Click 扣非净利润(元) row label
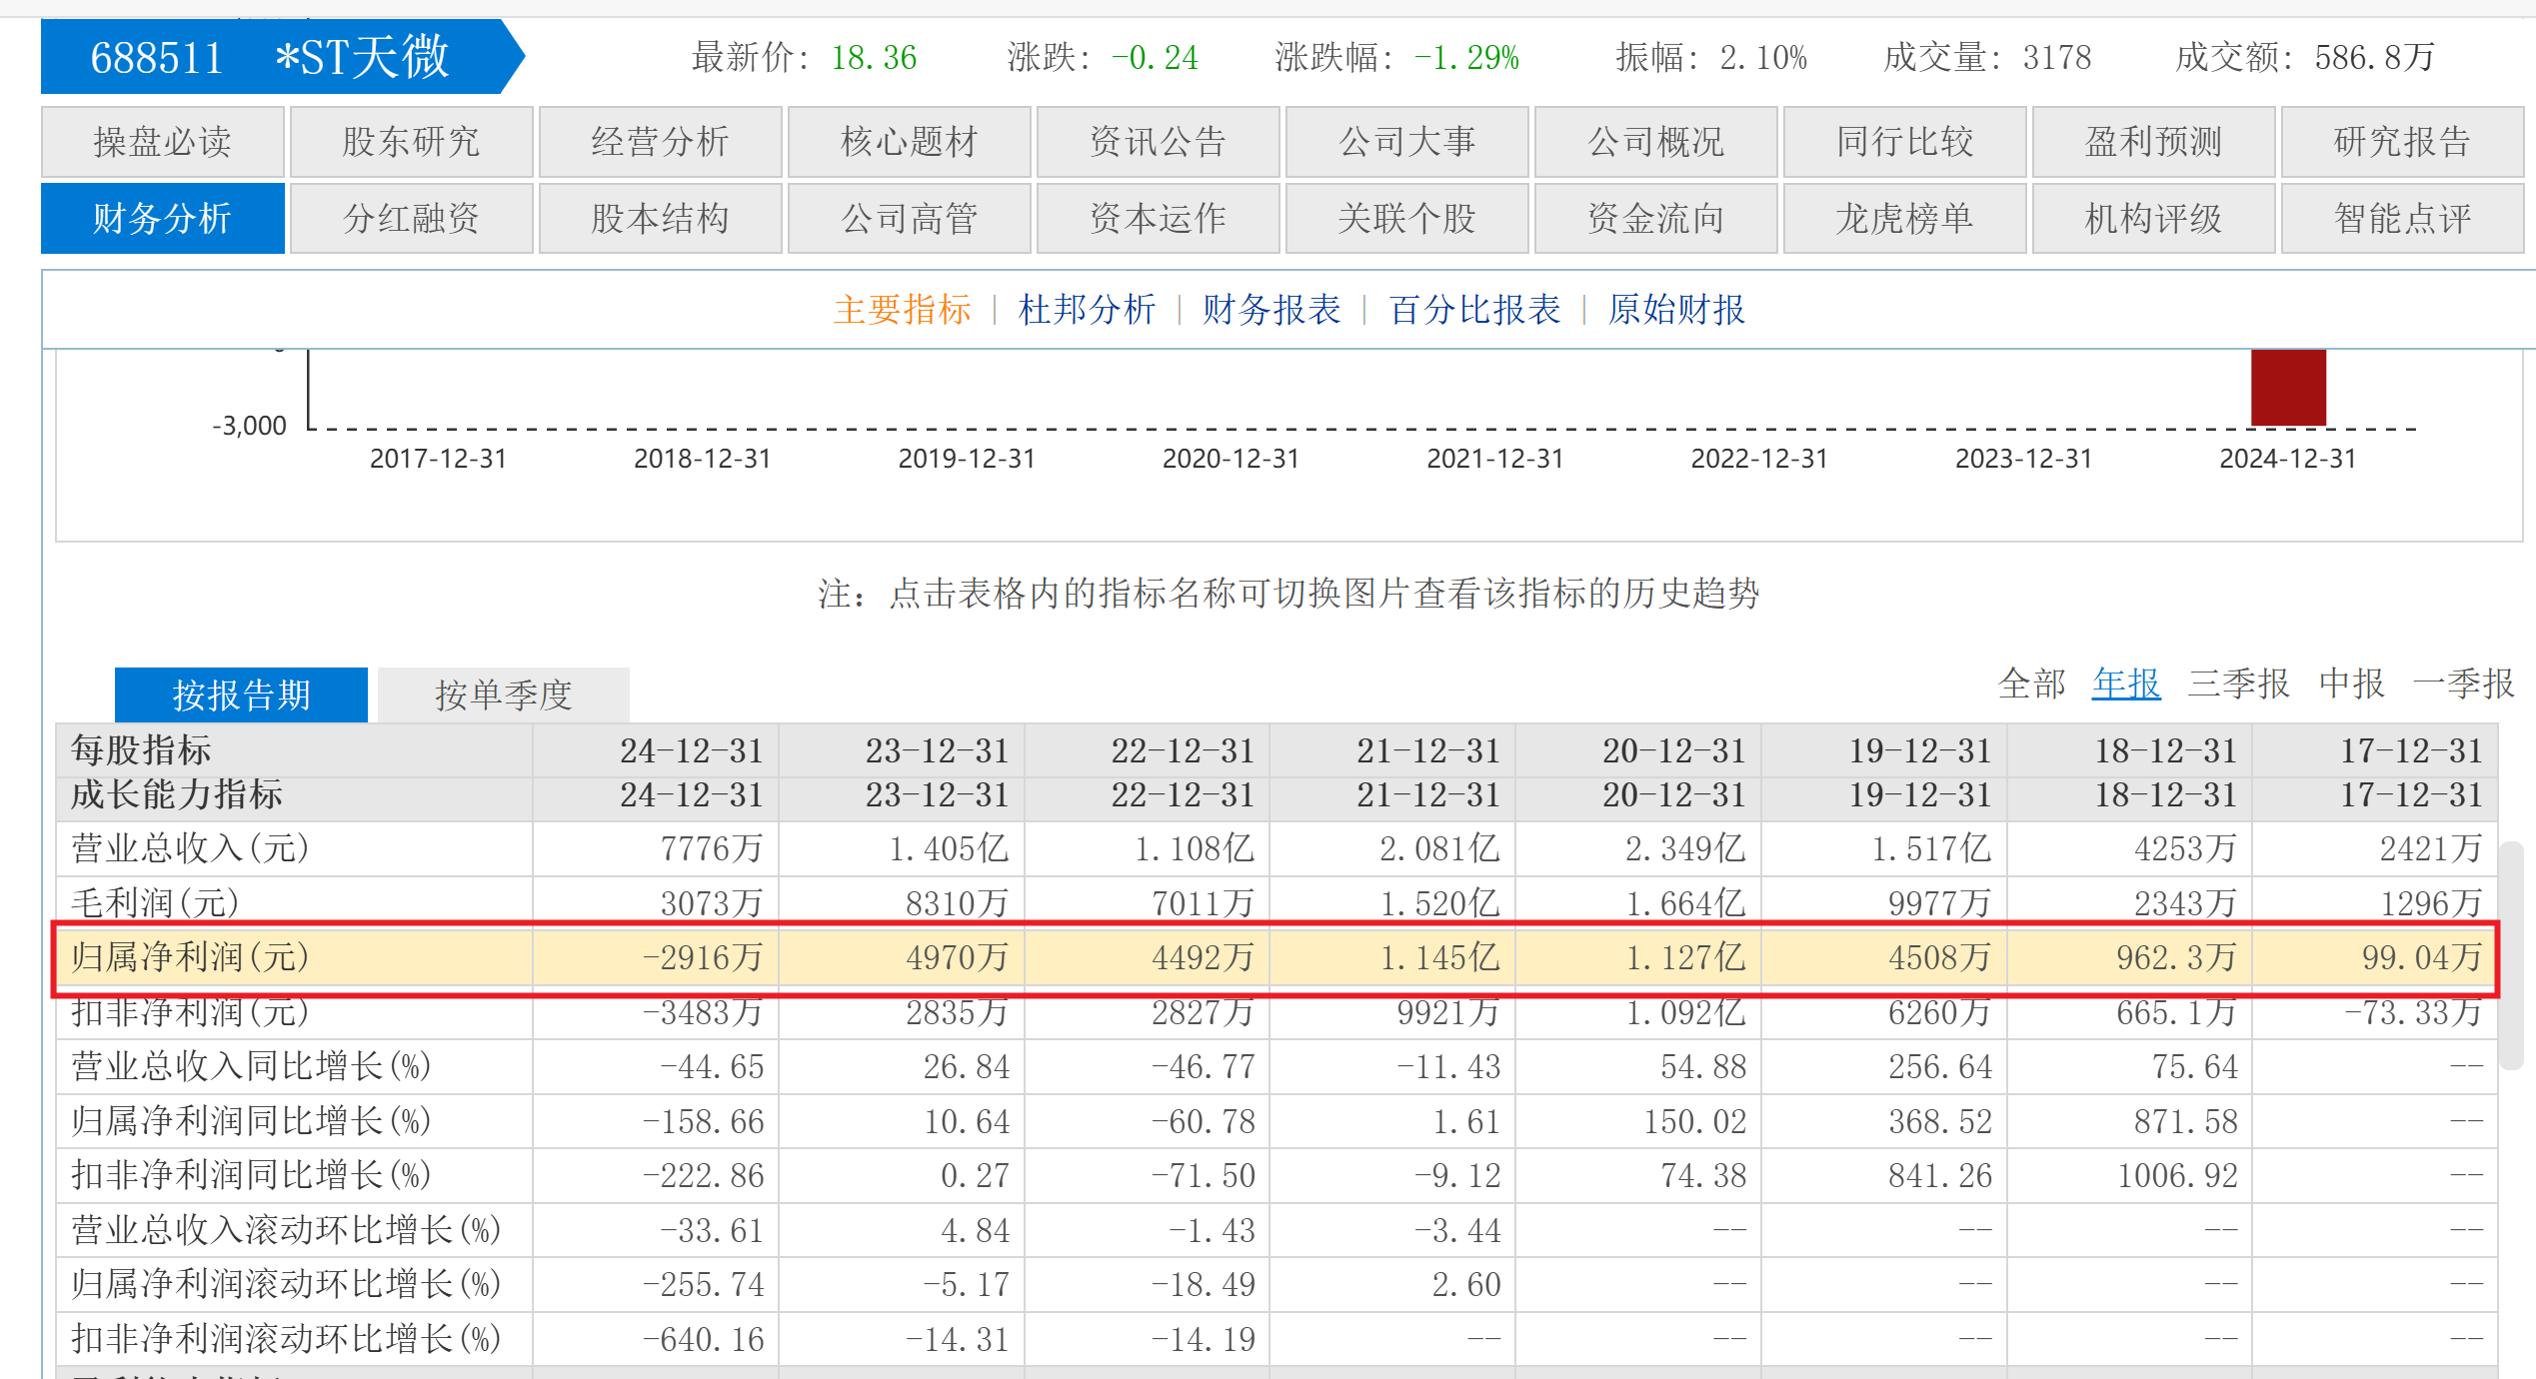This screenshot has height=1379, width=2536. click(x=190, y=1013)
